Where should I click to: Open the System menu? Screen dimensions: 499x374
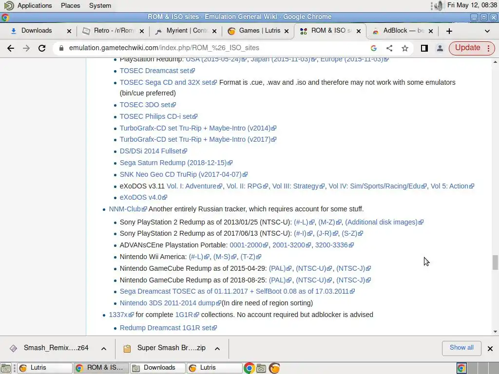coord(100,5)
